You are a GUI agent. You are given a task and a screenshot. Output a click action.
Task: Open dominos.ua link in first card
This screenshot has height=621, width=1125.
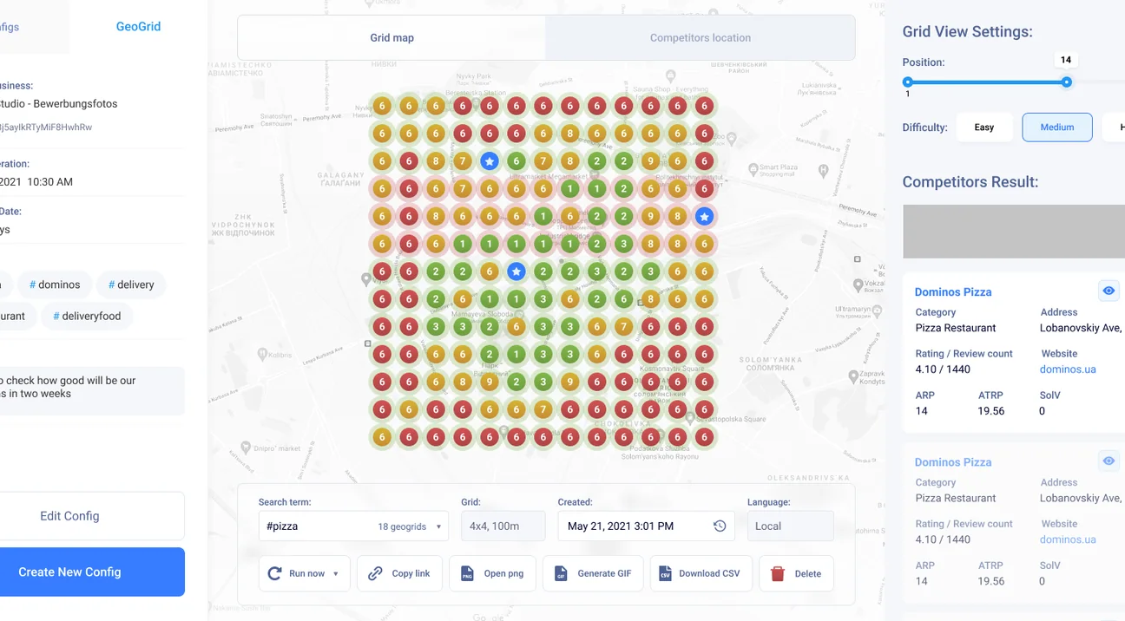1068,369
